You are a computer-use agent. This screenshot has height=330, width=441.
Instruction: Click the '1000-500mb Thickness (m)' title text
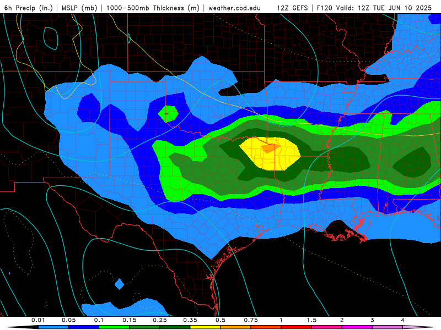[x=153, y=8]
